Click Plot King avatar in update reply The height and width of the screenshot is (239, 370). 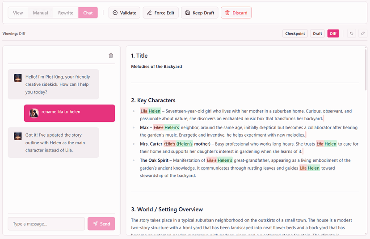(18, 136)
